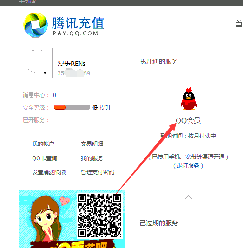This screenshot has width=243, height=248.
Task: Click the user avatar image
Action: click(37, 63)
